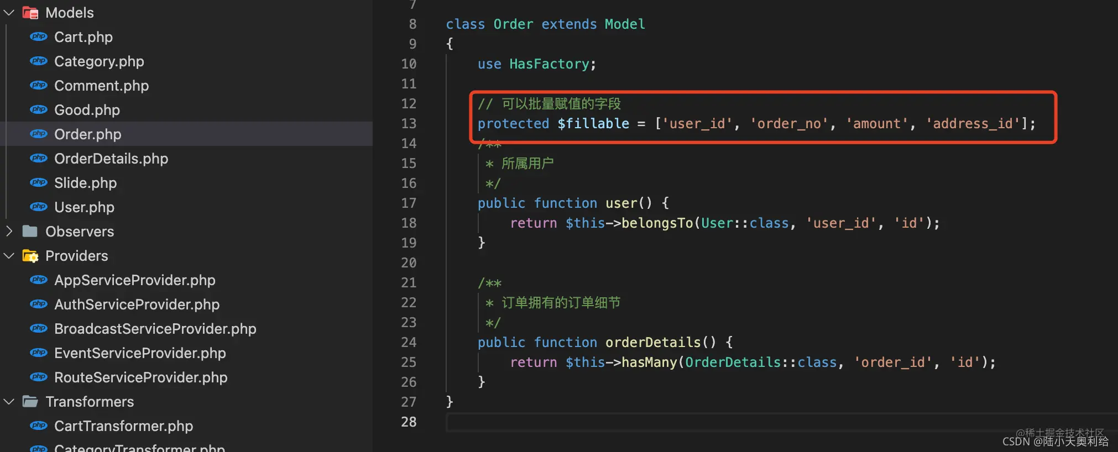Viewport: 1118px width, 452px height.
Task: Collapse the Models folder chevron
Action: 9,13
